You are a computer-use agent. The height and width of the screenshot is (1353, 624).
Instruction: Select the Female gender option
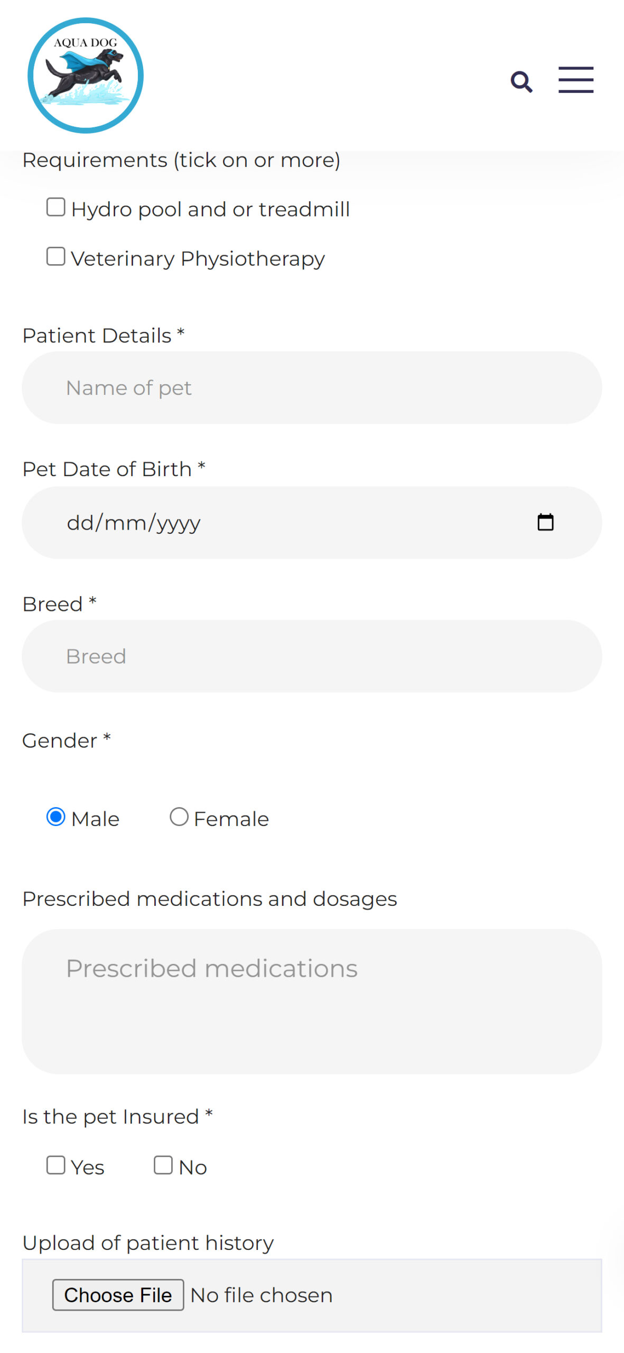pos(179,817)
